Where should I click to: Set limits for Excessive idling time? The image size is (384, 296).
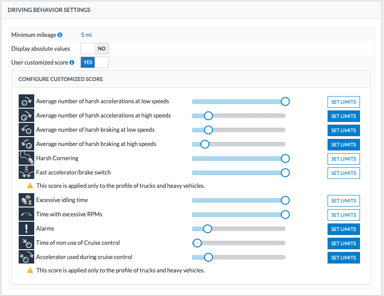coord(344,201)
